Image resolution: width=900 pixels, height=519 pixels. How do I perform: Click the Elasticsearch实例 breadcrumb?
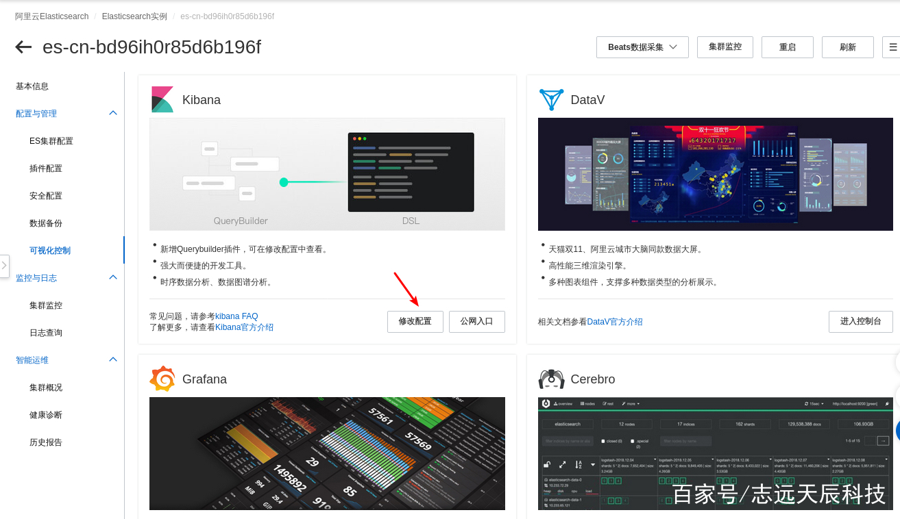[x=134, y=16]
